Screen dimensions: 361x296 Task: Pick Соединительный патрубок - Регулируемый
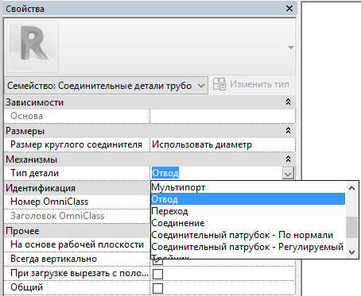click(x=248, y=247)
